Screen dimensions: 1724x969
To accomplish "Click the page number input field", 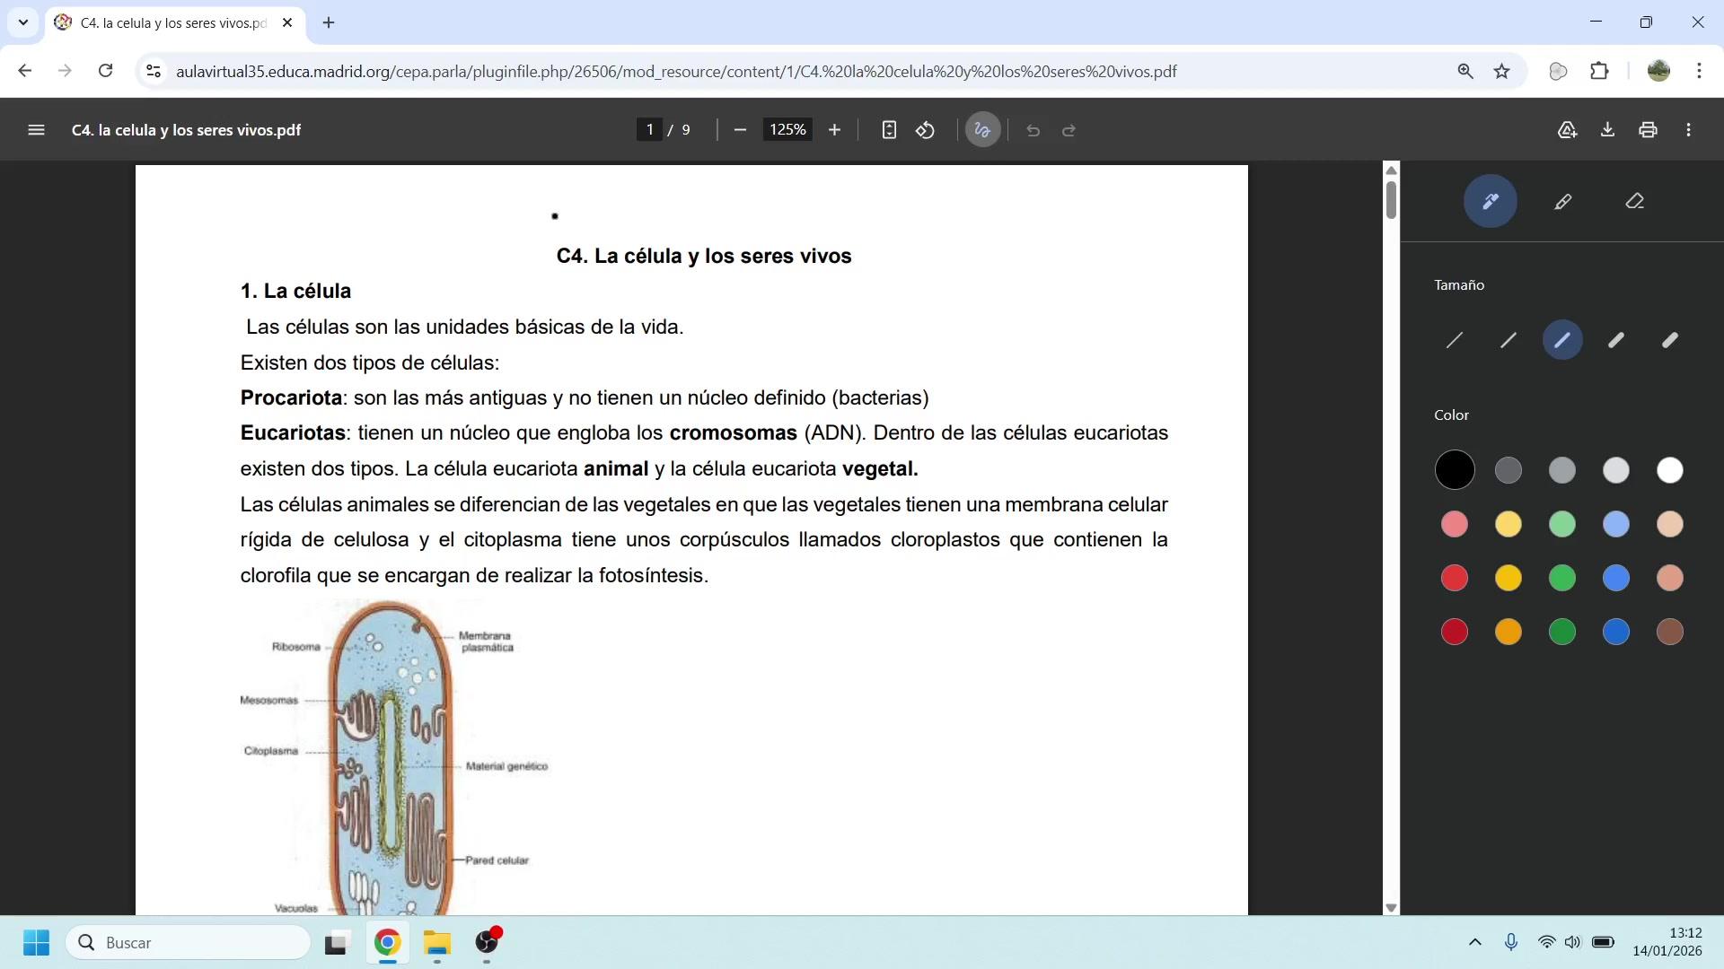I will tap(649, 130).
